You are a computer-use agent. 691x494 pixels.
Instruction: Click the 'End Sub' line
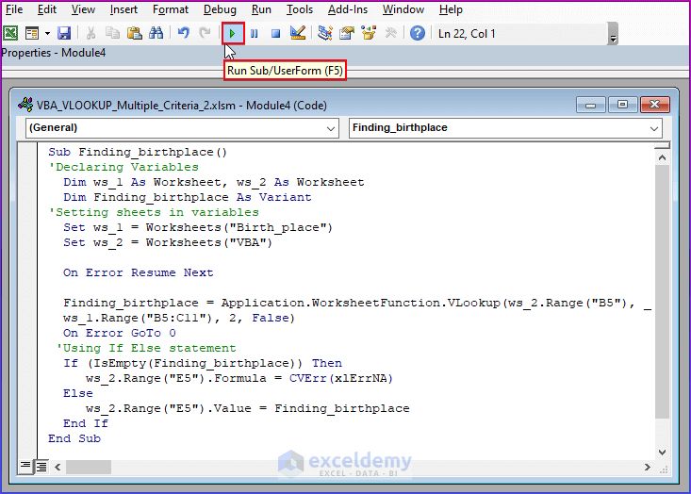point(74,438)
